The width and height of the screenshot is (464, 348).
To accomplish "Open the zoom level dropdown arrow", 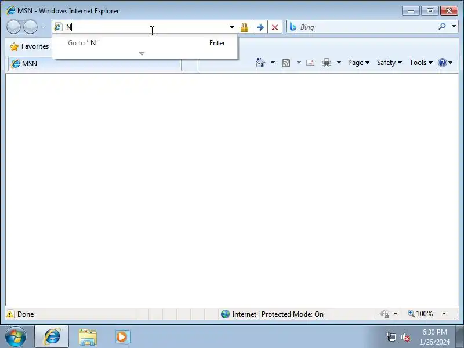I will [x=444, y=314].
